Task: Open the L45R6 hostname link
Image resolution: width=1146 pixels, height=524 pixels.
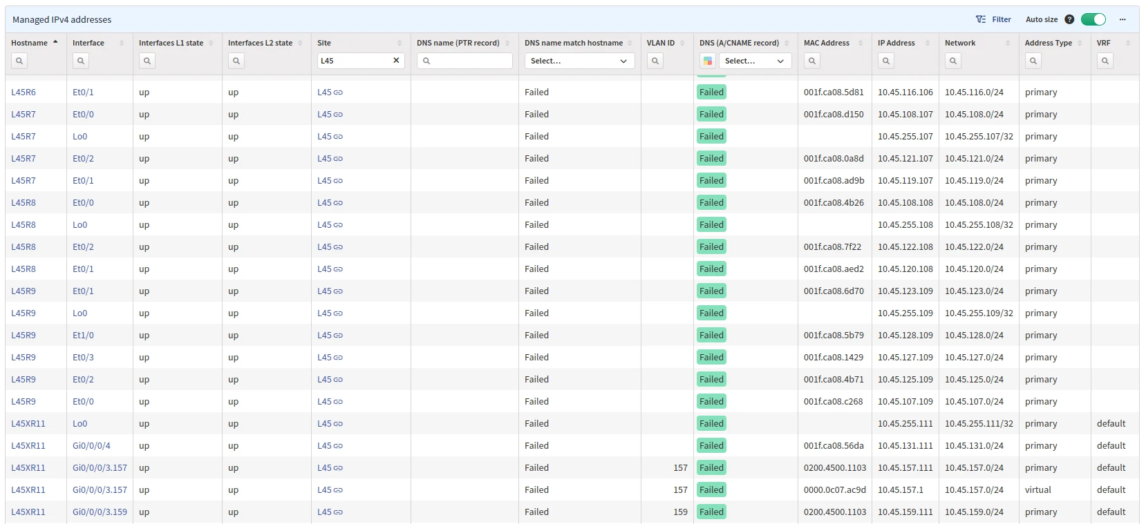Action: coord(24,93)
